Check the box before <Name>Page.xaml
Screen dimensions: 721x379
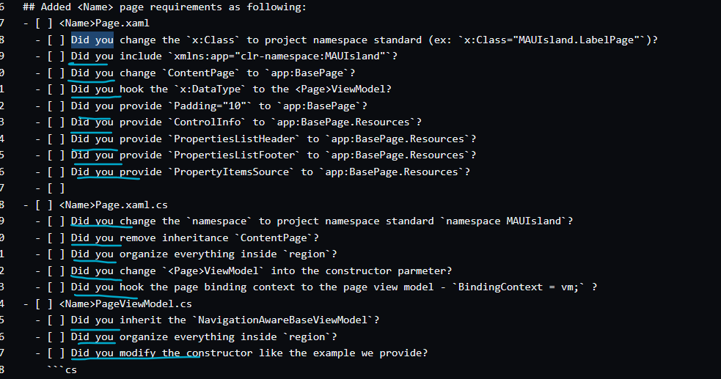(x=44, y=23)
